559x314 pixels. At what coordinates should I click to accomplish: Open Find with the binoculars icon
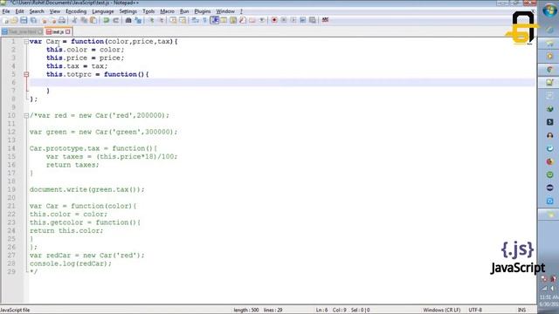pos(128,20)
